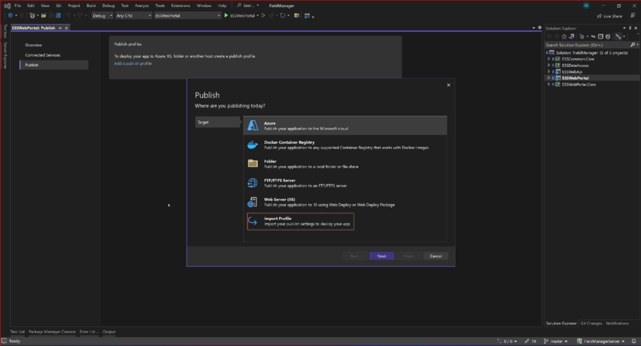The width and height of the screenshot is (641, 346).
Task: Sync with Active Document icon
Action: click(593, 36)
